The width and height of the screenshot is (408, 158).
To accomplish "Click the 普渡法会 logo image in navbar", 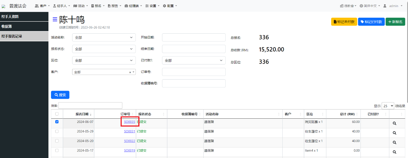I will (x=3, y=6).
